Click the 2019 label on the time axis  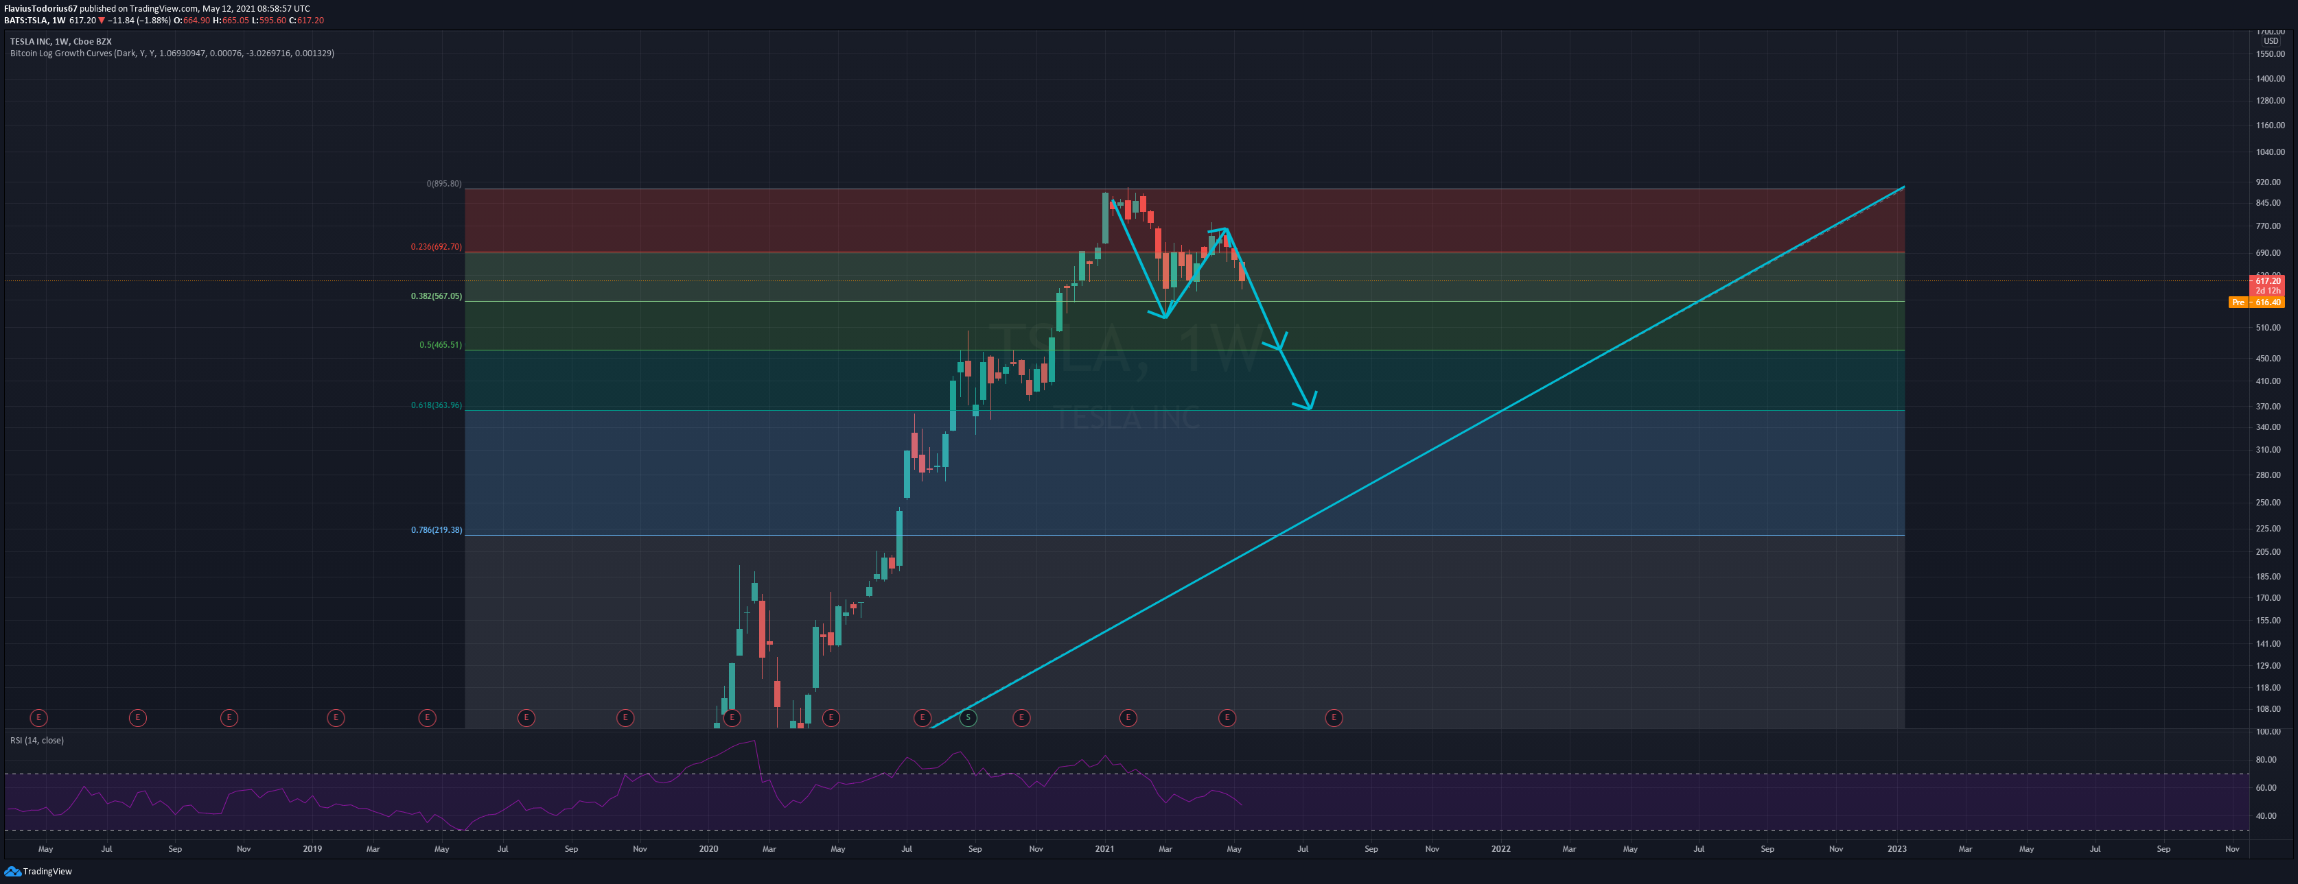[312, 849]
